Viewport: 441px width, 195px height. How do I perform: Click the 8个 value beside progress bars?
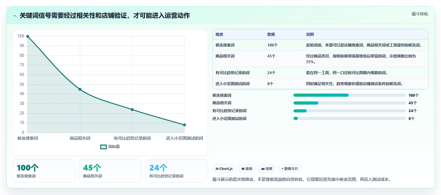[412, 119]
